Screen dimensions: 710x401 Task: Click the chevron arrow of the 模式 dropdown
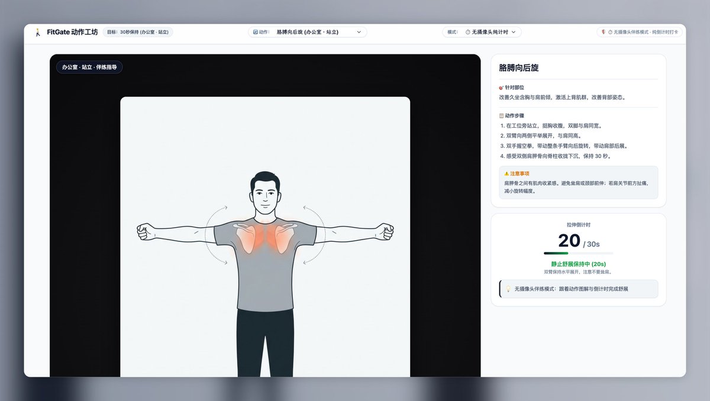coord(513,32)
